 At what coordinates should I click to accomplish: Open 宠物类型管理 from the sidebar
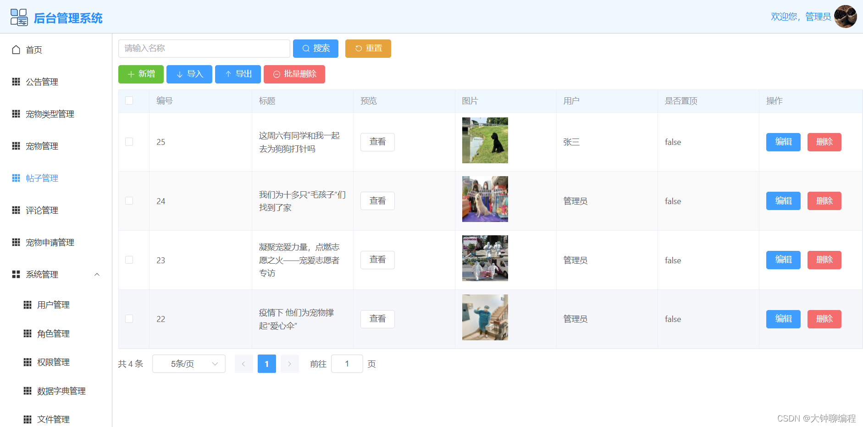[x=16, y=114]
